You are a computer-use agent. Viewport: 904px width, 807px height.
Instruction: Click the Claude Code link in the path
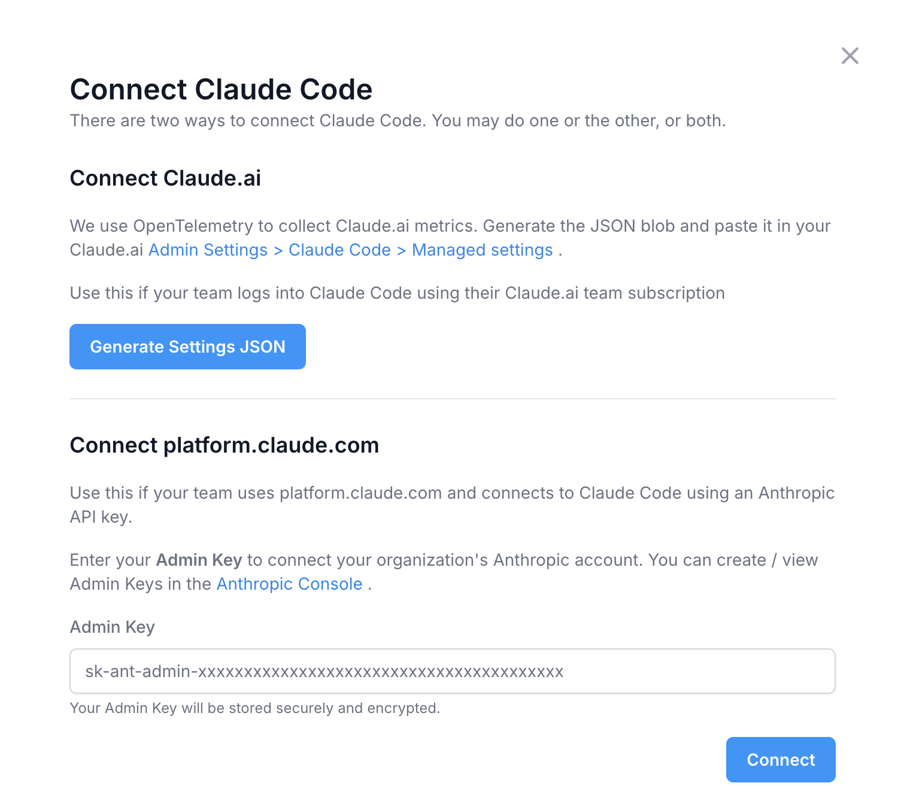coord(339,250)
